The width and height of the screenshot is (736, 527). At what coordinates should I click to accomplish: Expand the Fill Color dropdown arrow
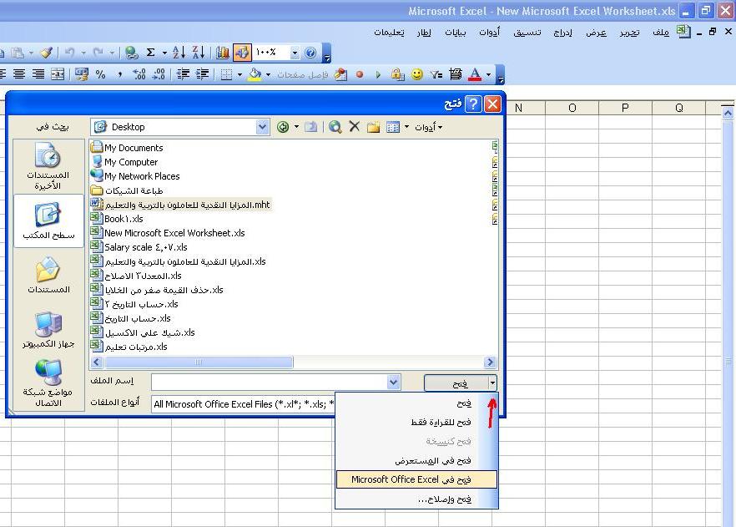tap(268, 74)
